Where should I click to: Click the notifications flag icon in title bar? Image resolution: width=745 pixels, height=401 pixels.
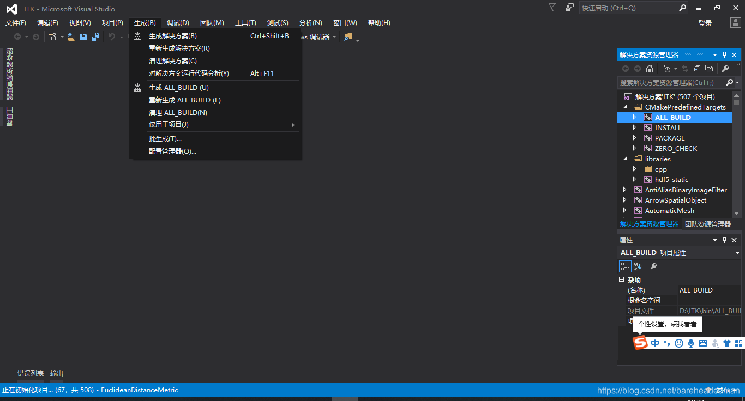552,8
